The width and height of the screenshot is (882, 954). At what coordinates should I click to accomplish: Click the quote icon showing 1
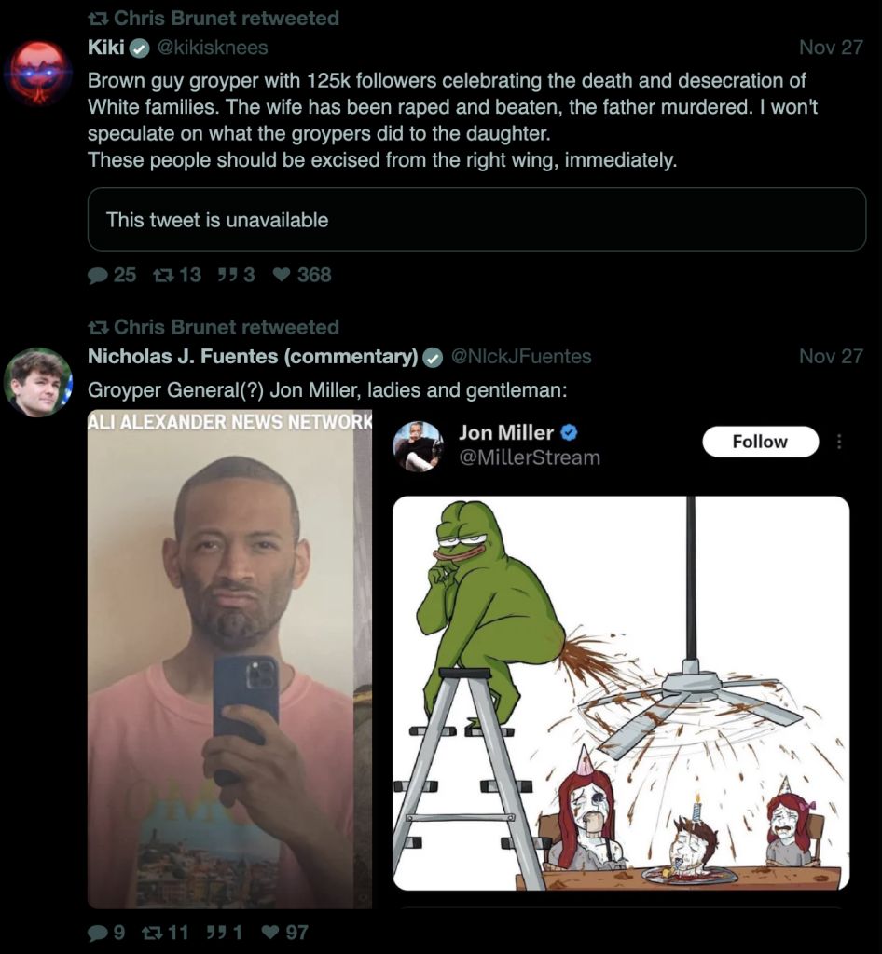[214, 933]
